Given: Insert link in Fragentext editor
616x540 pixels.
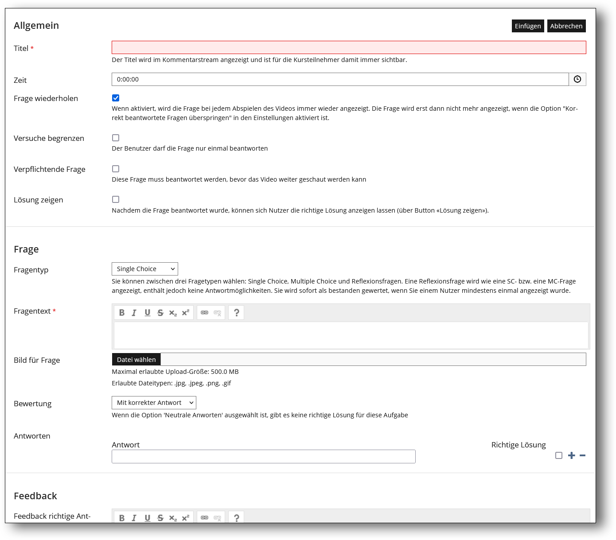Looking at the screenshot, I should coord(204,313).
